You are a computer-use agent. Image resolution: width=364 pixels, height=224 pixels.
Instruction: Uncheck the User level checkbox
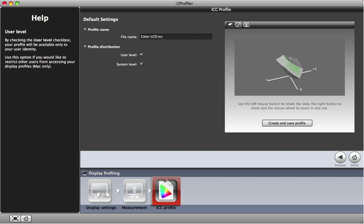142,55
